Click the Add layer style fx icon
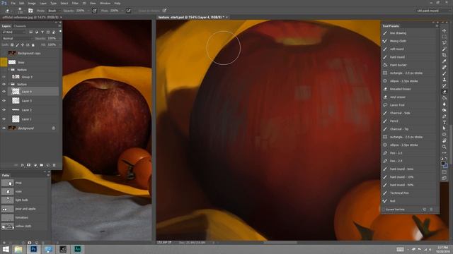 tap(22, 165)
